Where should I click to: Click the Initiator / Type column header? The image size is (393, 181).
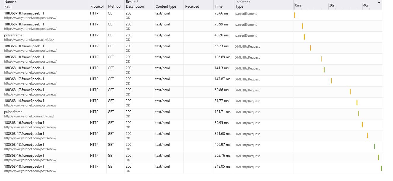(243, 4)
